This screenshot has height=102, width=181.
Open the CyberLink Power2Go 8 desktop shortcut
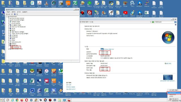39,73
